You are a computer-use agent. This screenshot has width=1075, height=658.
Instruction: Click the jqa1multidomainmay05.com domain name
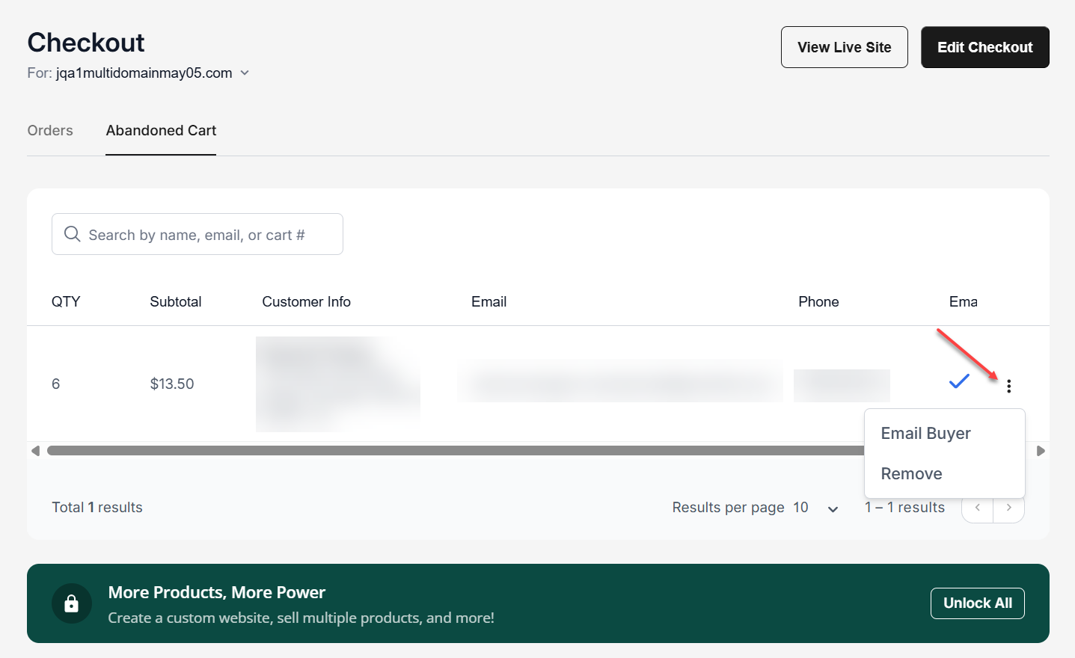tap(144, 73)
